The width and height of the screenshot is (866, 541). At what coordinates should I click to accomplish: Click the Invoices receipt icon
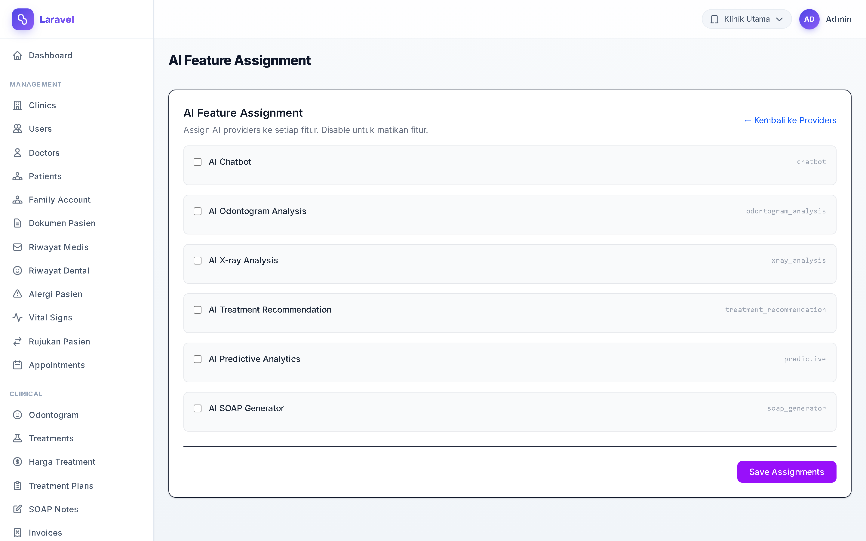17,533
